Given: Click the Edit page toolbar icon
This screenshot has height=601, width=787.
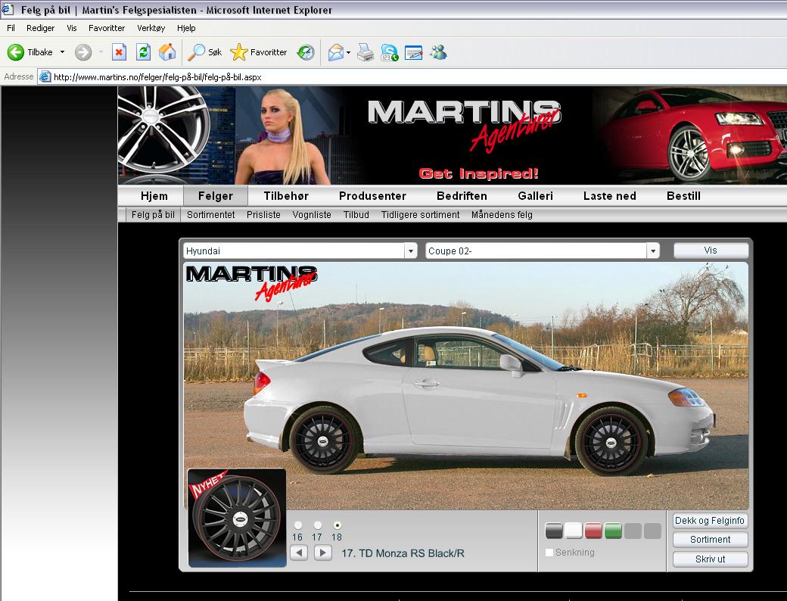Looking at the screenshot, I should coord(414,52).
